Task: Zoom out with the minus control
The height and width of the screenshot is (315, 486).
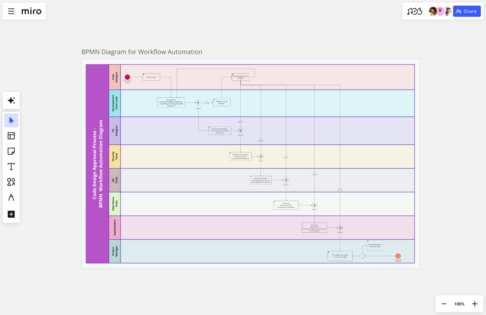Action: pos(444,304)
